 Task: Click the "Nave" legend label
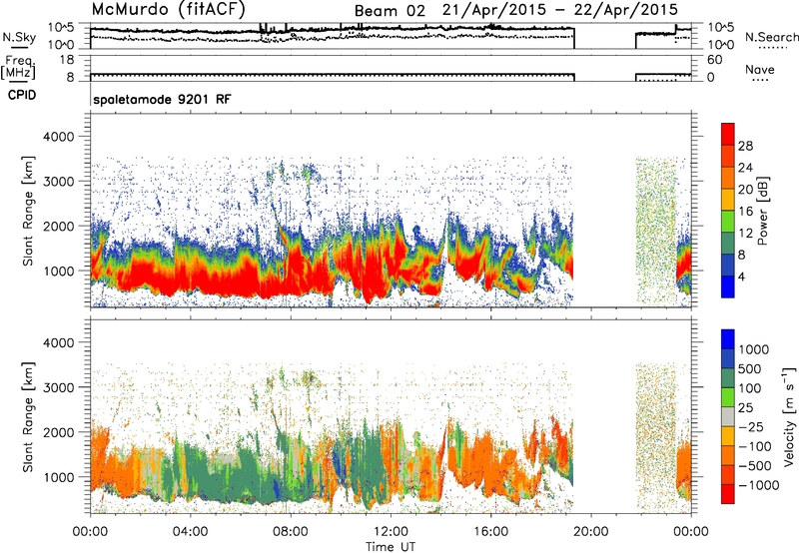pyautogui.click(x=760, y=69)
